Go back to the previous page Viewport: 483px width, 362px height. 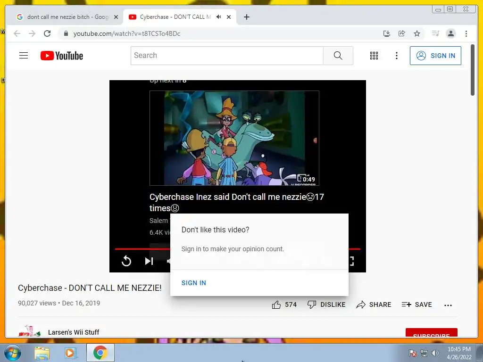(17, 33)
